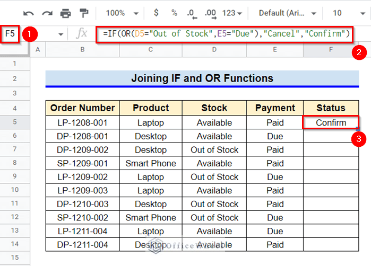Click the Product header cell
Viewport: 371px width, 266px height.
(151, 108)
